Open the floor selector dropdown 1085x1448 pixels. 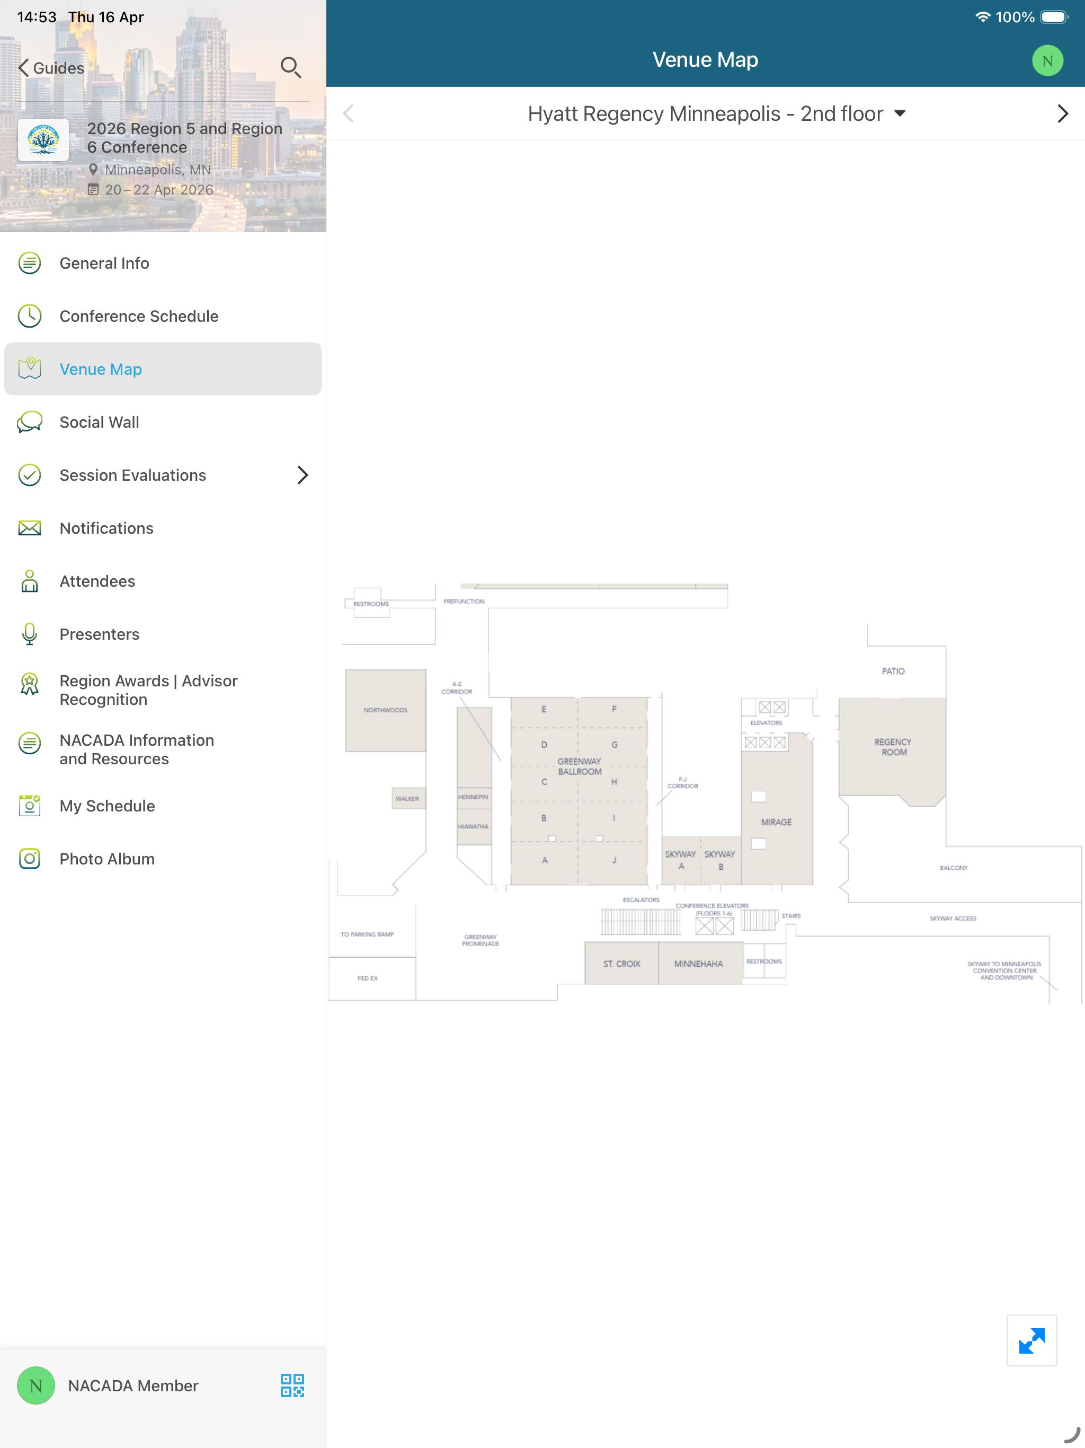click(717, 114)
